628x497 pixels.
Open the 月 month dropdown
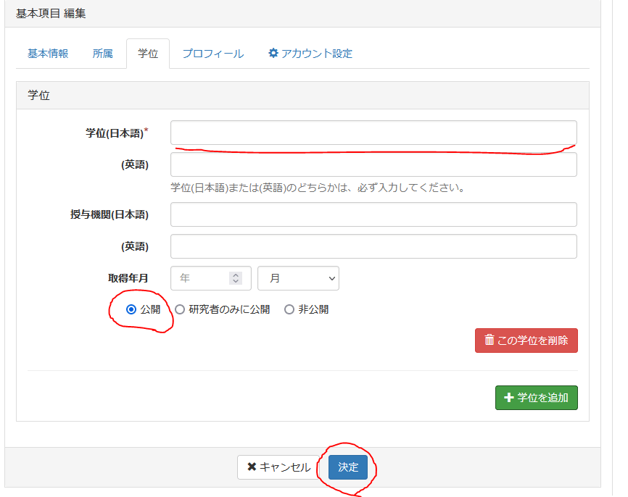(298, 278)
